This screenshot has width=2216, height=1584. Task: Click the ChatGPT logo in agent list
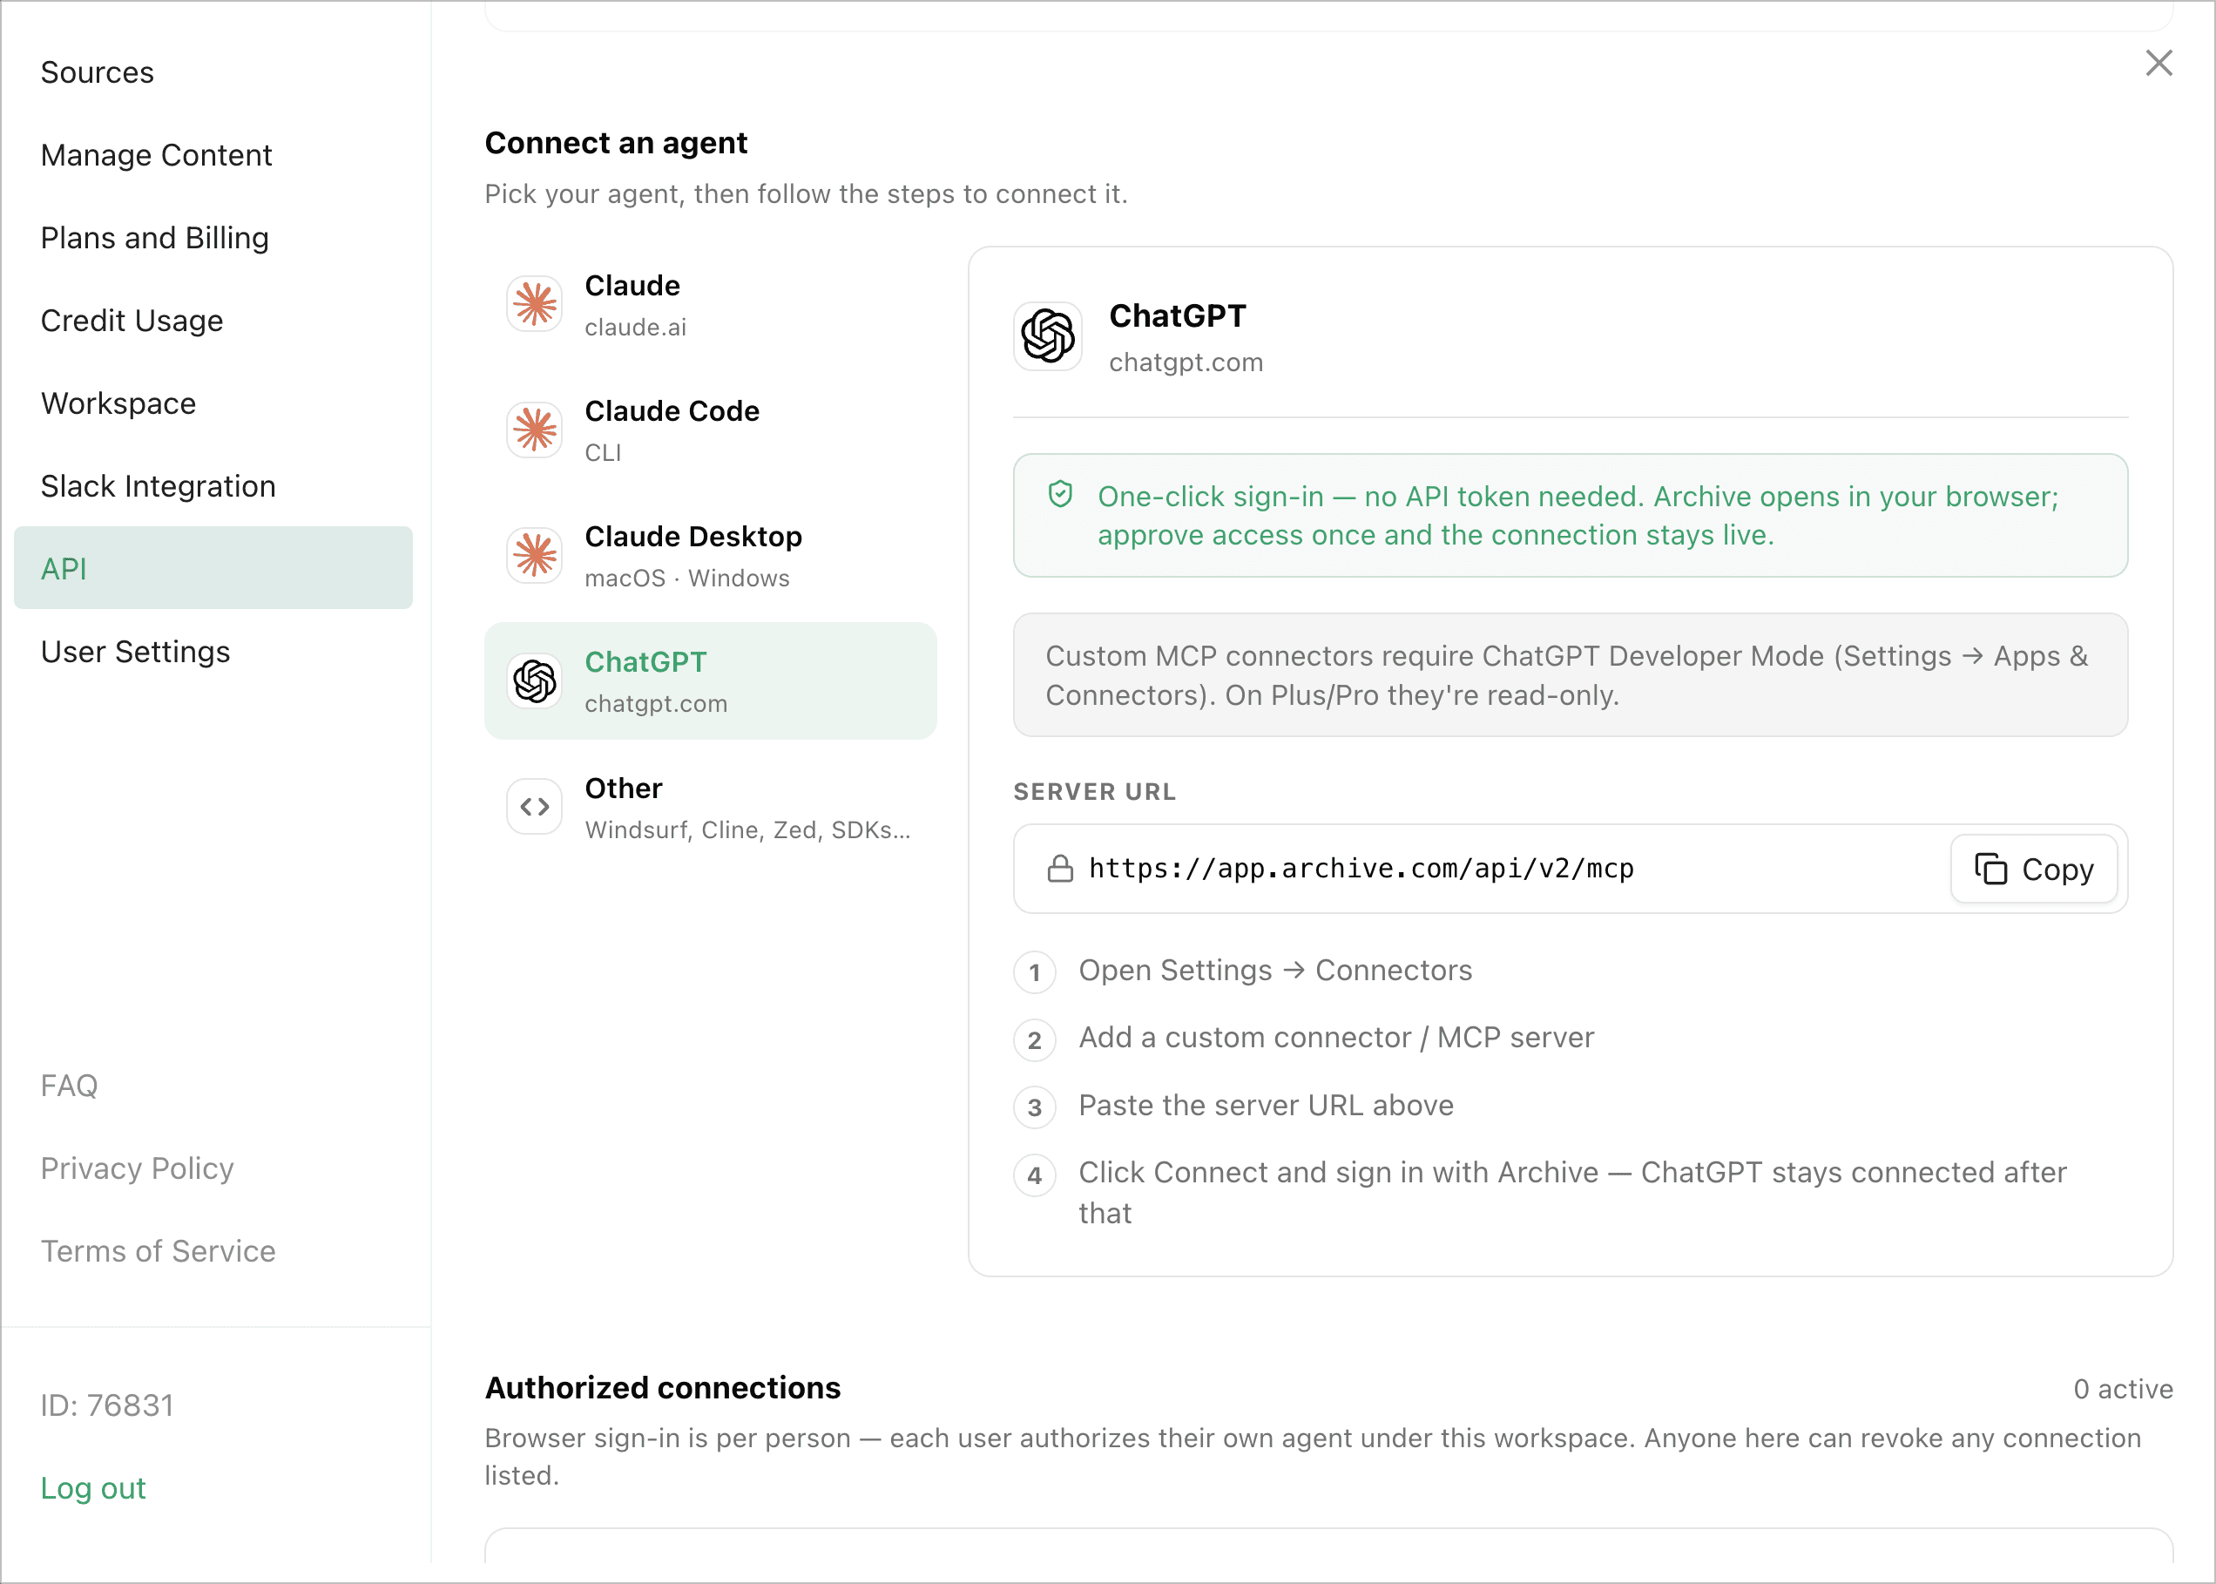pos(534,680)
